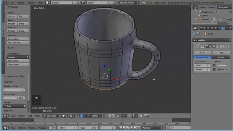This screenshot has height=131, width=233.
Task: Open the Modifiers wrench properties tab
Action: tap(223, 28)
